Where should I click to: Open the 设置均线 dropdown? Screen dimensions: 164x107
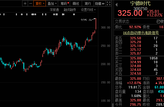pos(88,10)
